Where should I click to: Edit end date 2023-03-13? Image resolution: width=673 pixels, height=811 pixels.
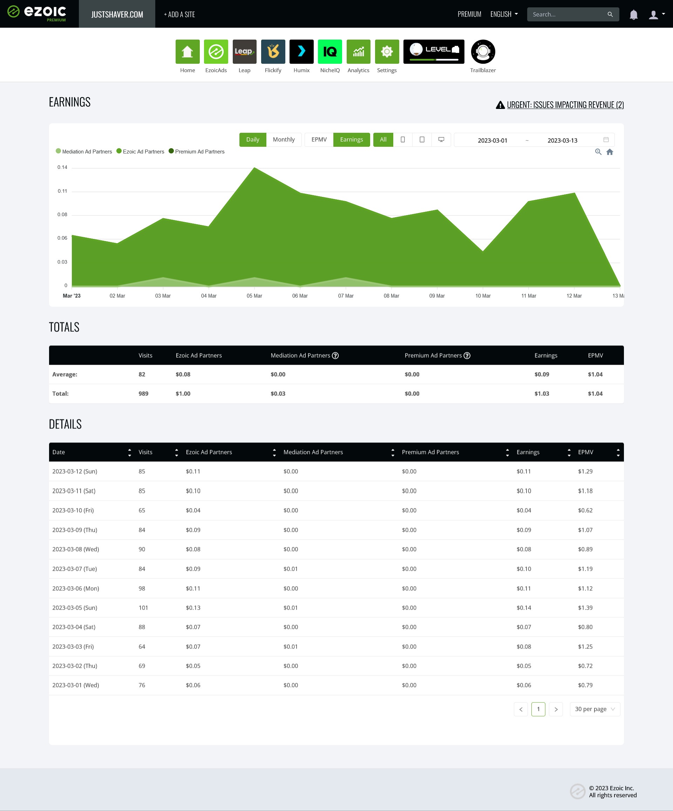[x=563, y=140]
